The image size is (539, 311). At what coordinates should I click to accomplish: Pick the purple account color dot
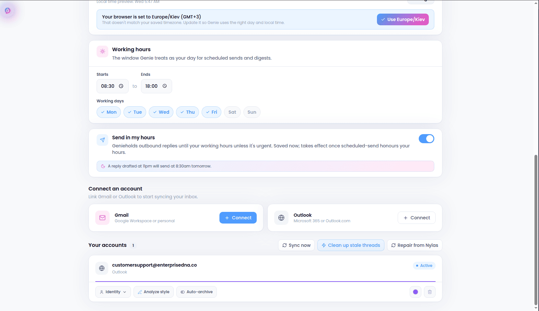[416, 292]
